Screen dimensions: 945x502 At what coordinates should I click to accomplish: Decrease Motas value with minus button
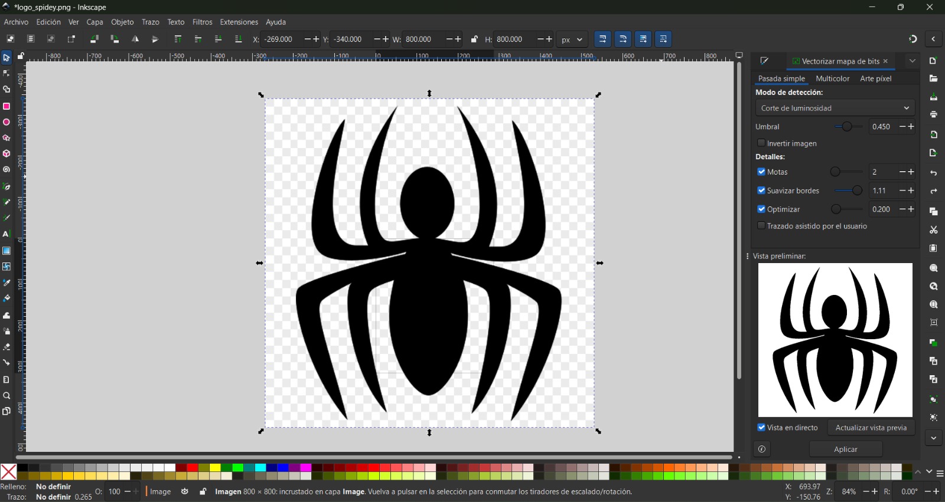[x=902, y=172]
